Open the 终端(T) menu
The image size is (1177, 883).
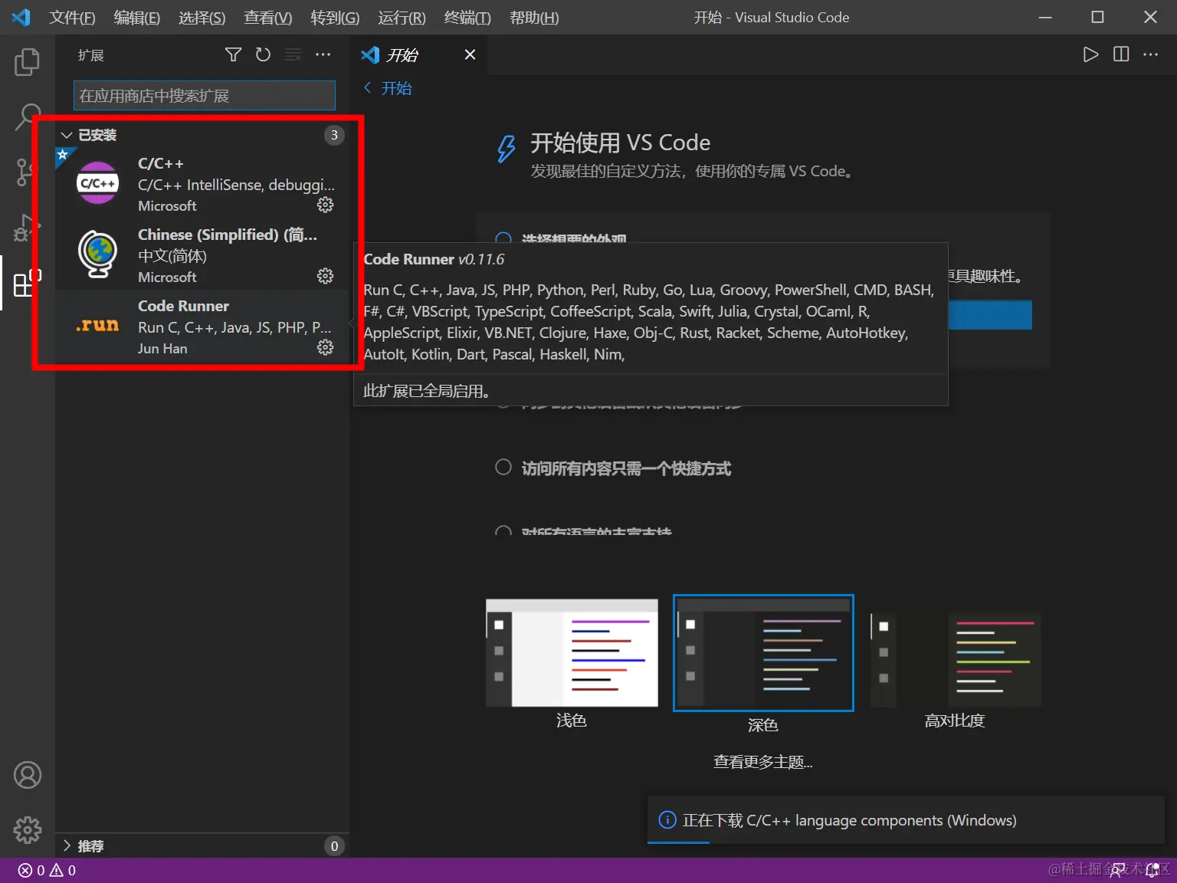467,17
